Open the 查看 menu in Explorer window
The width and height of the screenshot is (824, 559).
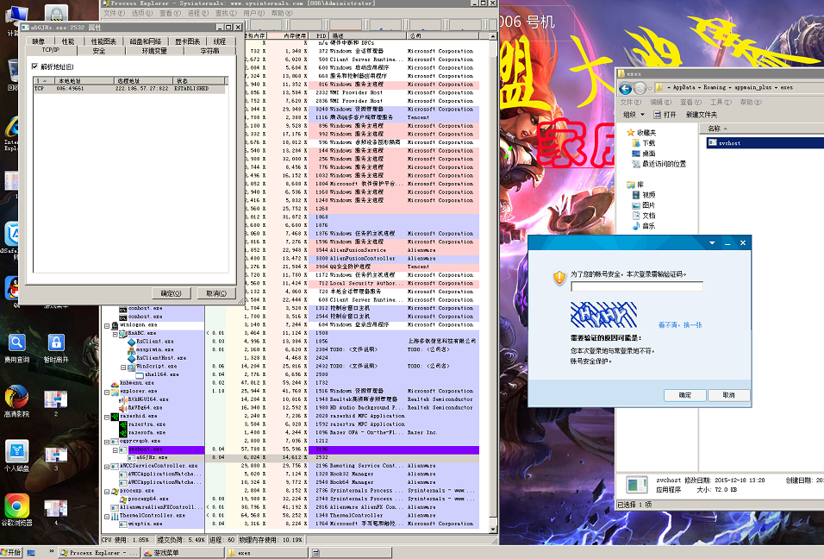tap(690, 102)
